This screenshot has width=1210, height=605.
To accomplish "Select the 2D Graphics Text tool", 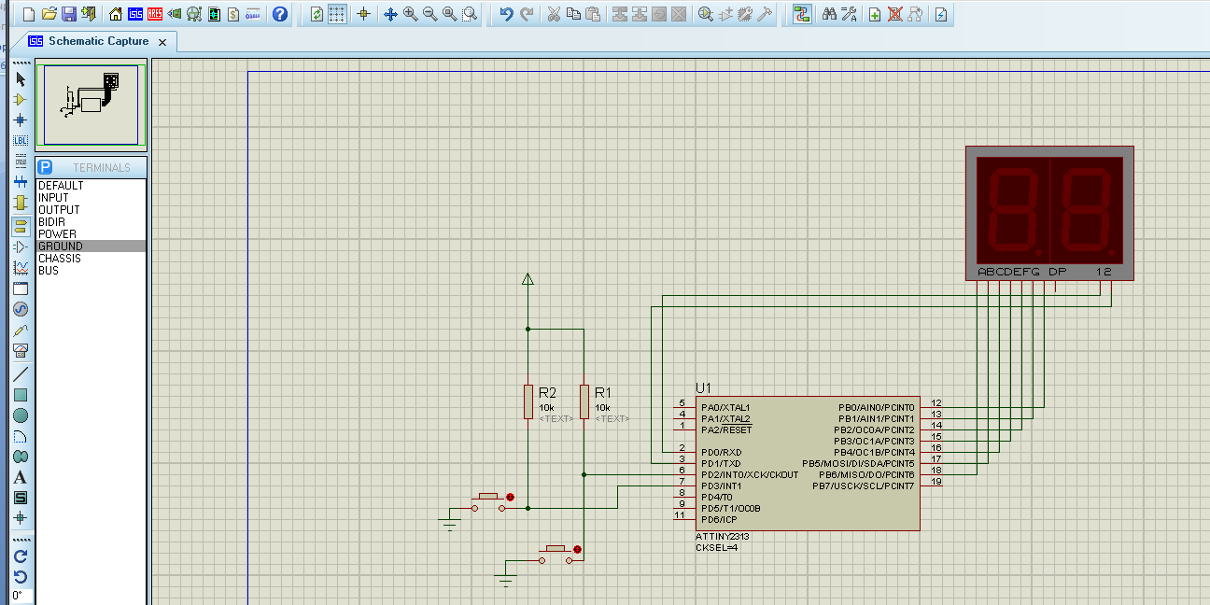I will coord(20,477).
